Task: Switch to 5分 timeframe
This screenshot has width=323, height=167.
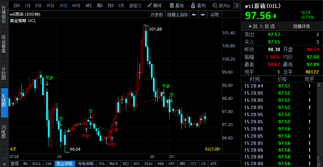Action: pyautogui.click(x=38, y=5)
